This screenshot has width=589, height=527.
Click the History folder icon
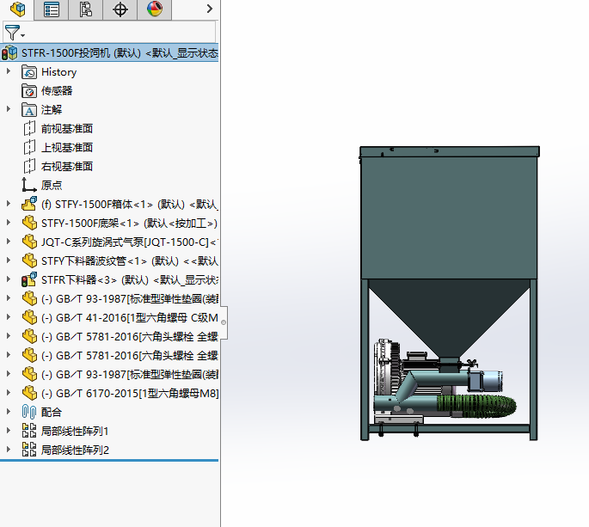coord(29,71)
